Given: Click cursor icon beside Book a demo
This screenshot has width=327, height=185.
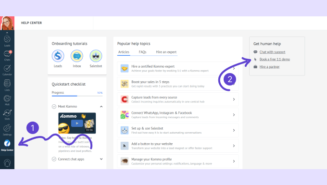Looking at the screenshot, I should pos(255,60).
